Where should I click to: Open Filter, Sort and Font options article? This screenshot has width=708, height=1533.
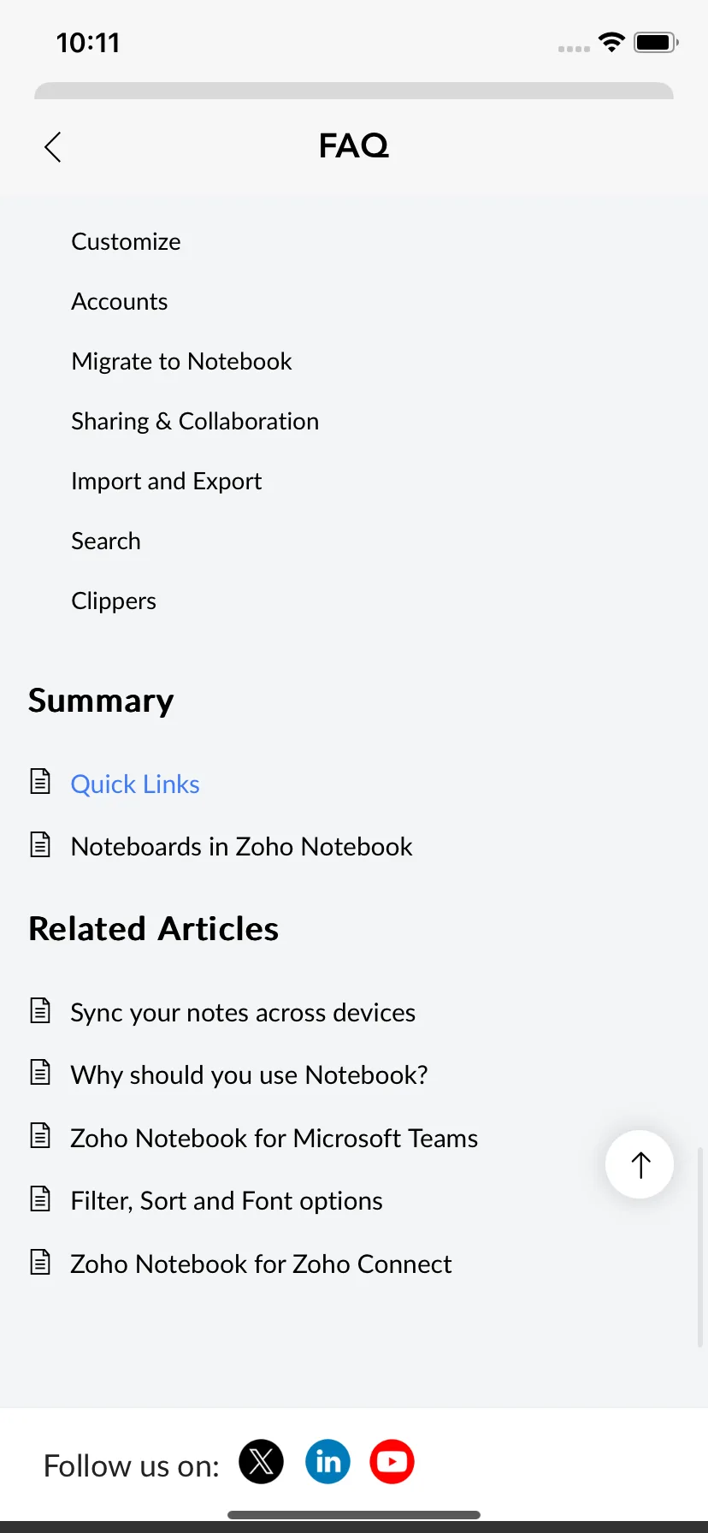[x=227, y=1200]
